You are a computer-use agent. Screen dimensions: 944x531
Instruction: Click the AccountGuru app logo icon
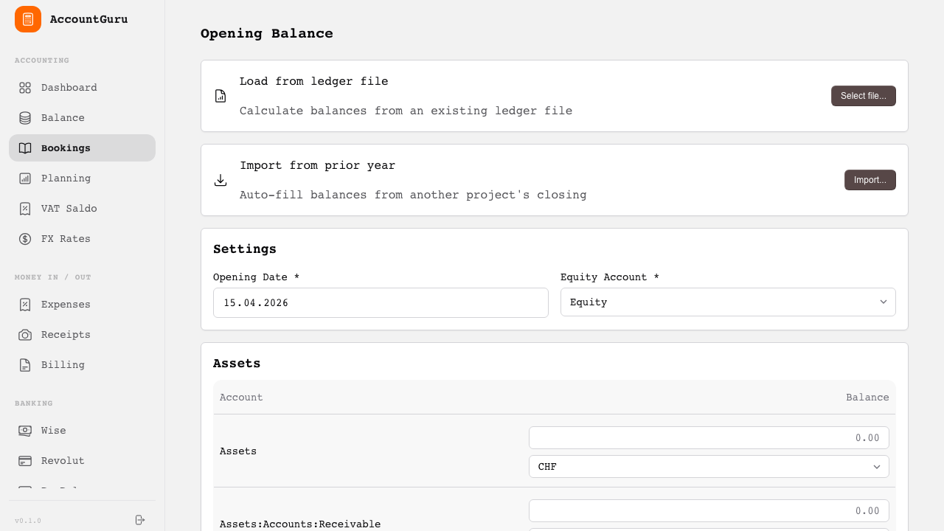(27, 19)
